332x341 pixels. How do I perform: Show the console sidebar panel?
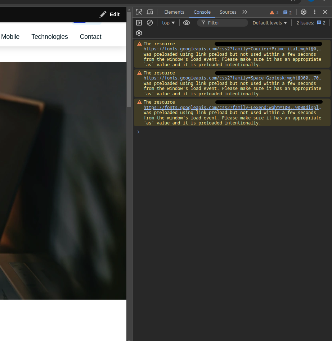[139, 23]
